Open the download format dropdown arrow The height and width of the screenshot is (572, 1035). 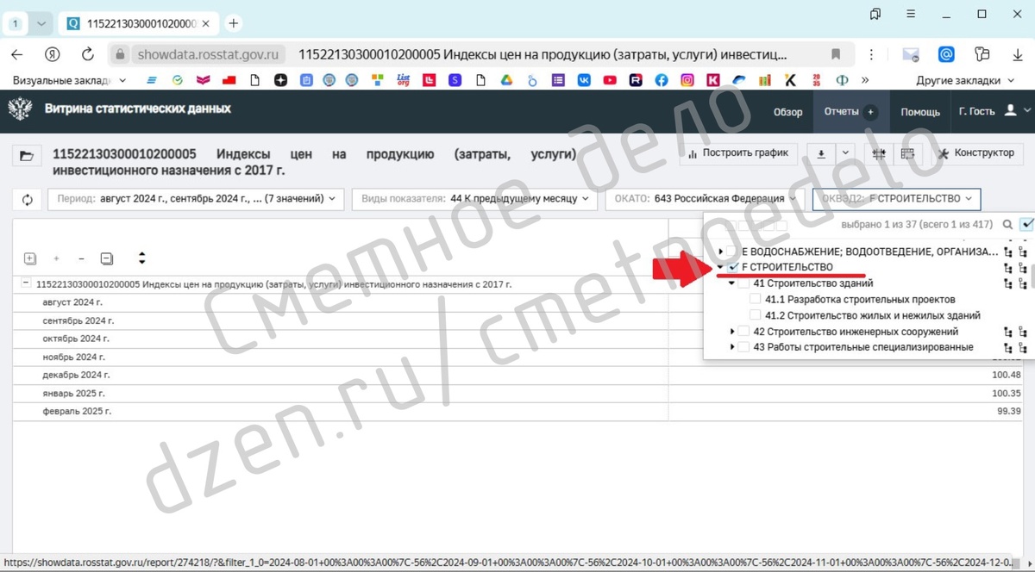[x=845, y=153]
